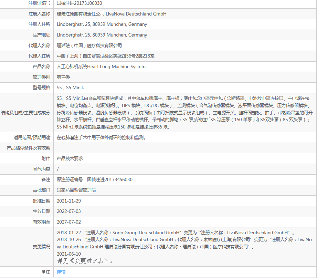Viewport: 317px width, 278px height.
Task: Click the 审批部门 label
Action: coord(41,190)
